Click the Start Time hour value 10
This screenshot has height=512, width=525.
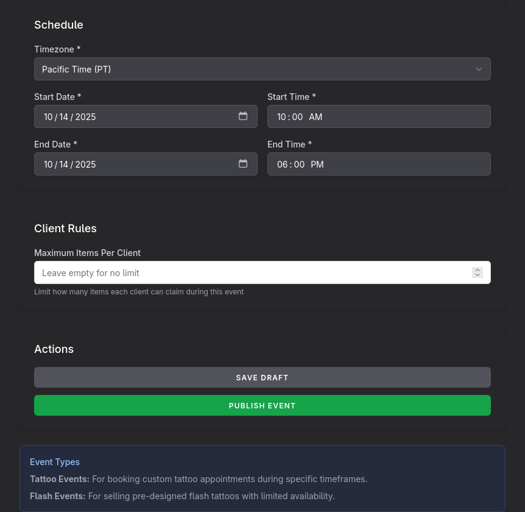click(282, 116)
